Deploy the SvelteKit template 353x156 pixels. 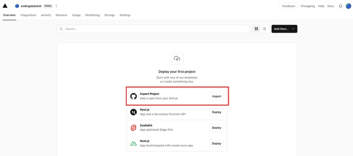pos(216,128)
